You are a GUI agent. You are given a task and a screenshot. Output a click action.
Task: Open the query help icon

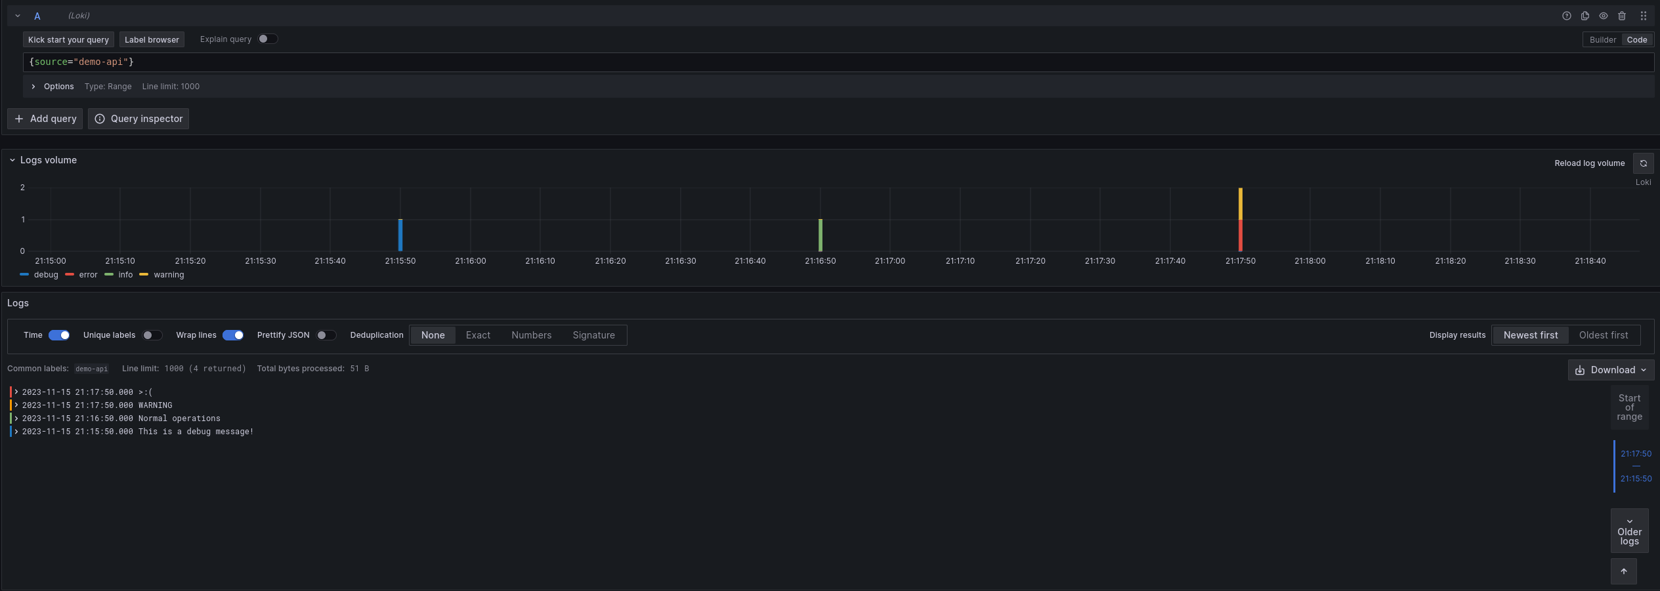[x=1567, y=16]
